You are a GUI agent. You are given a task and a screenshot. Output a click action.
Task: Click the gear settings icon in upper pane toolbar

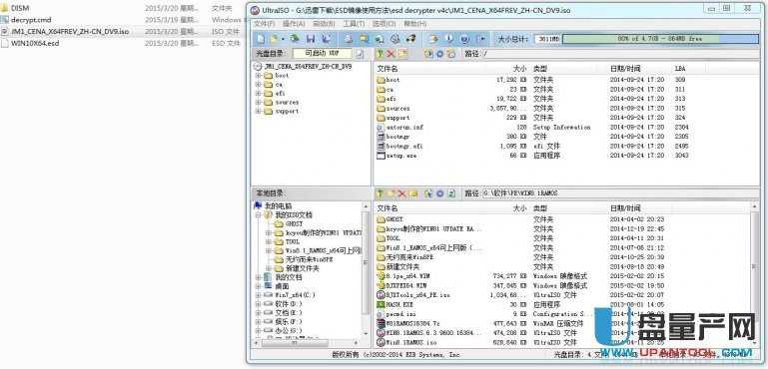coord(439,53)
